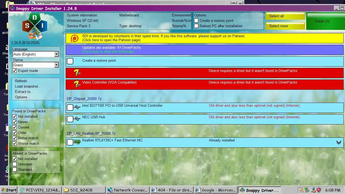Click the first system tray icon
This screenshot has width=345, height=194.
coord(301,190)
